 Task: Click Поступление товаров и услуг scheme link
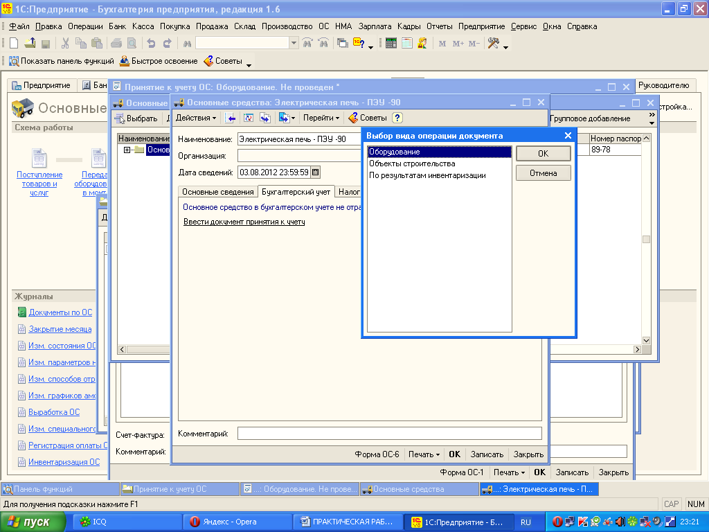point(39,184)
